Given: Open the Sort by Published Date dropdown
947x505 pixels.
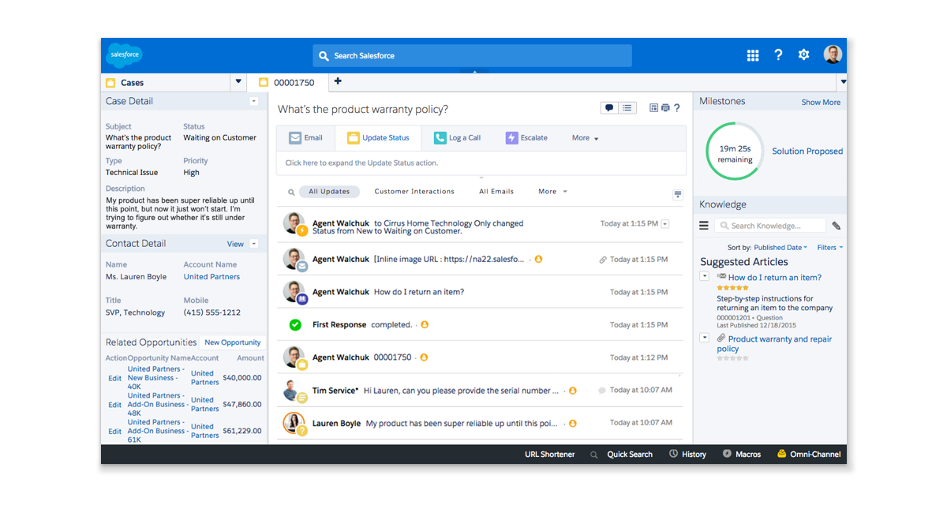Looking at the screenshot, I should (780, 248).
